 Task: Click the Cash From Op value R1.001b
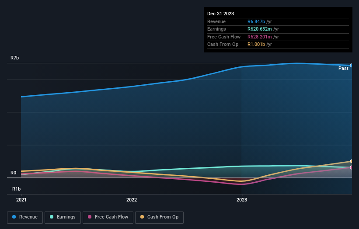[x=256, y=45]
